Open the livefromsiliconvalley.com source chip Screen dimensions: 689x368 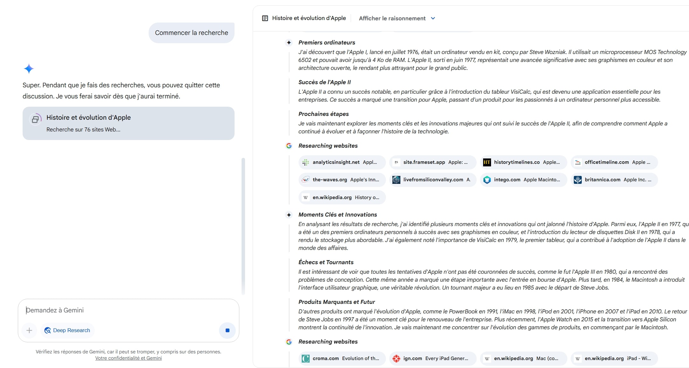[x=433, y=180]
